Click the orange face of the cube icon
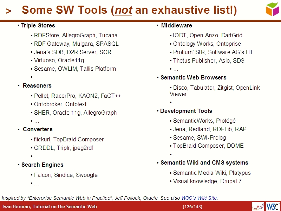 [269, 11]
